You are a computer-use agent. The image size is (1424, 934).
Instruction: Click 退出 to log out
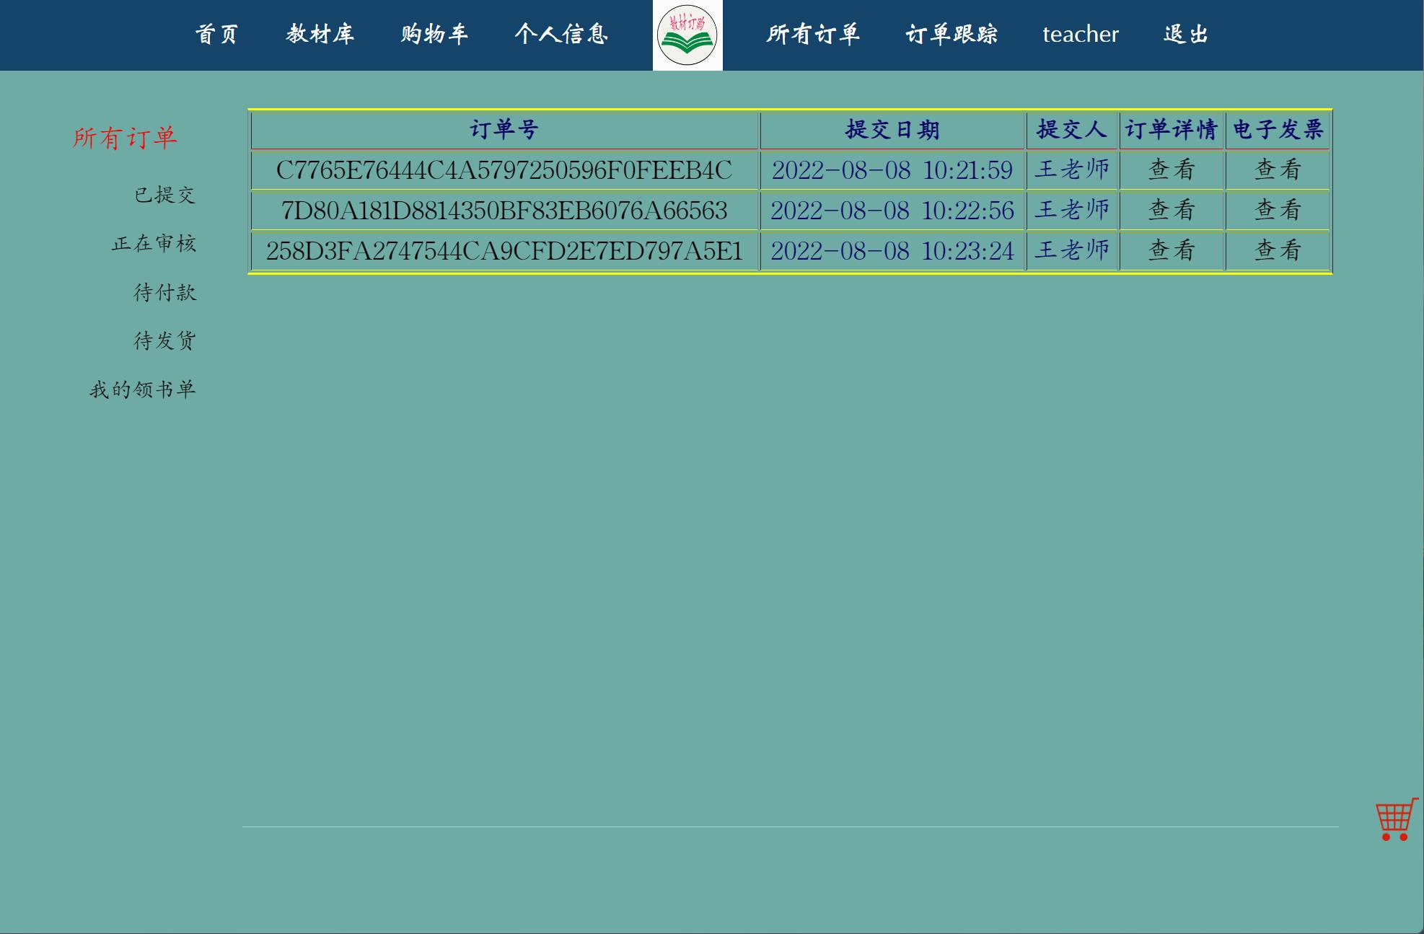pyautogui.click(x=1185, y=35)
